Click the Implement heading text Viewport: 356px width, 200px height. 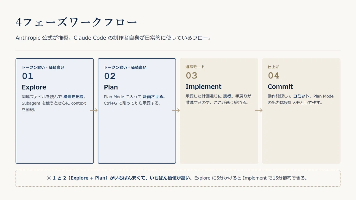pyautogui.click(x=204, y=87)
